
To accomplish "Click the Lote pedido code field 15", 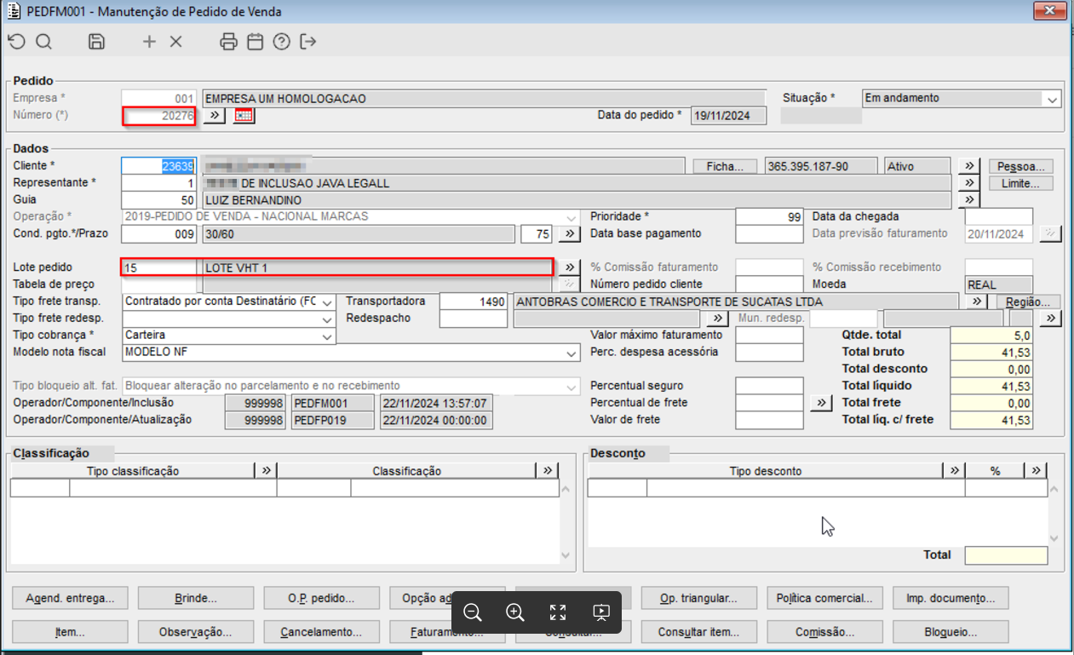I will [x=159, y=267].
